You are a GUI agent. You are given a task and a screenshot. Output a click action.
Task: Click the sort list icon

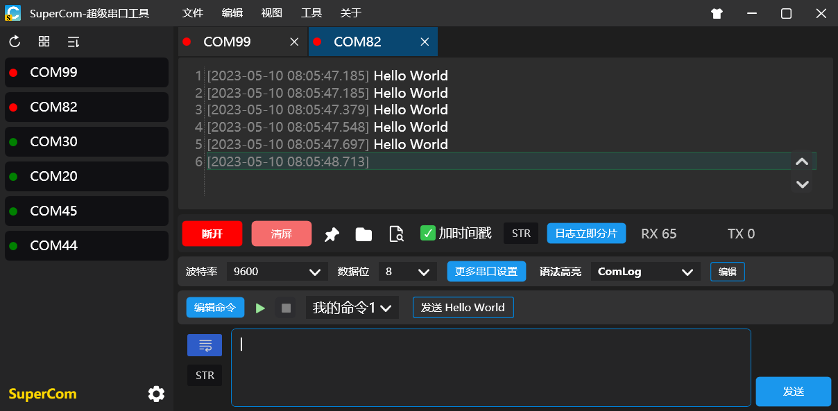coord(73,42)
